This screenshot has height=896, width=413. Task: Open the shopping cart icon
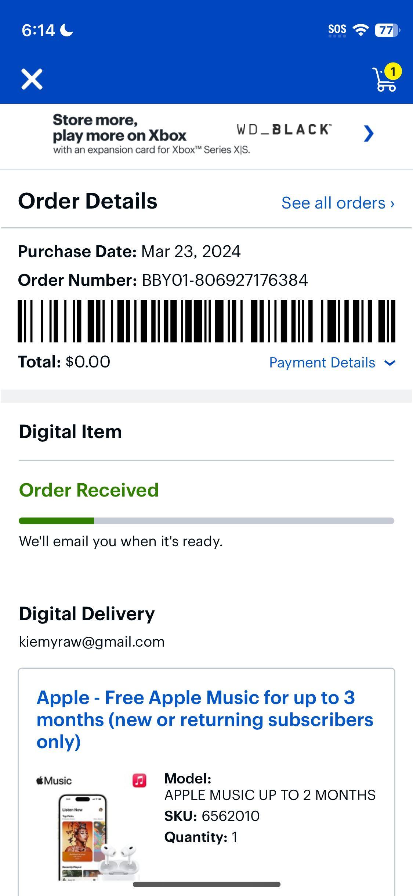(384, 80)
